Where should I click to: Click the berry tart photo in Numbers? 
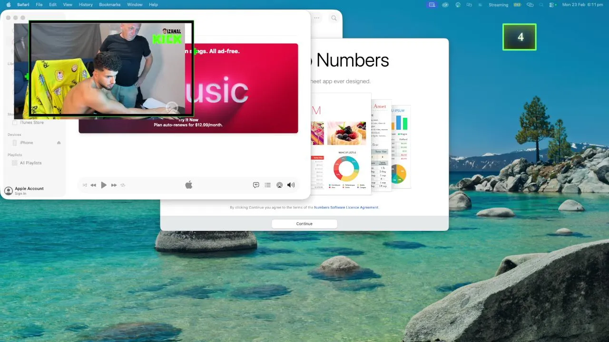point(346,133)
